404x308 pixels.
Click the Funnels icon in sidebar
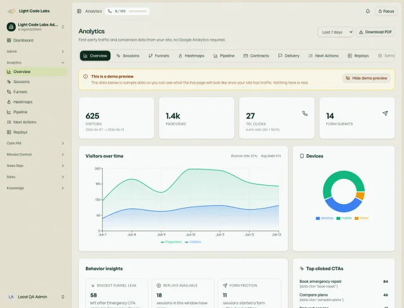pos(9,92)
